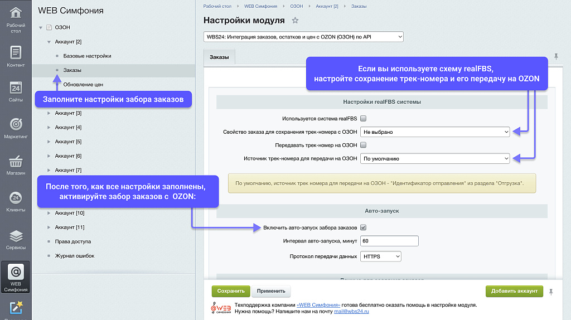Click the mail@wbs24.ru email link
Viewport: 571px width, 320px height.
click(x=351, y=311)
